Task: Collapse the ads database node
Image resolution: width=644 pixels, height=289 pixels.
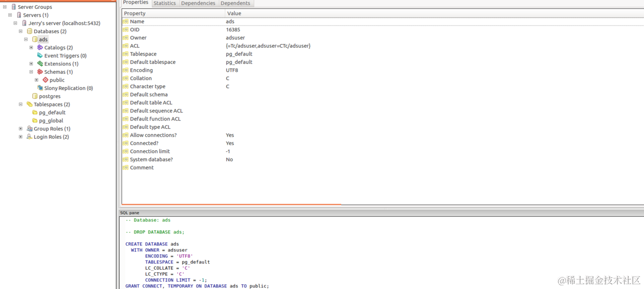Action: 26,40
